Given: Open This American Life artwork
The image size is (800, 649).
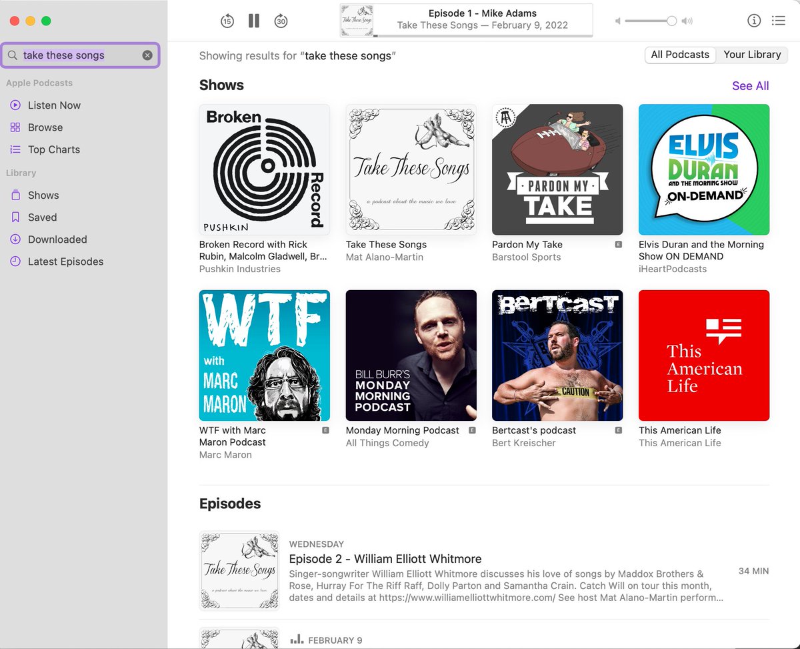Looking at the screenshot, I should tap(704, 356).
